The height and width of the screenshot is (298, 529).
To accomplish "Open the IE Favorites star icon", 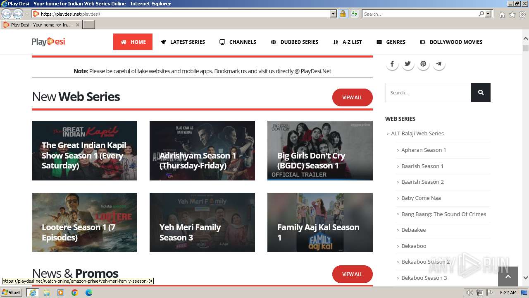I will 512,14.
